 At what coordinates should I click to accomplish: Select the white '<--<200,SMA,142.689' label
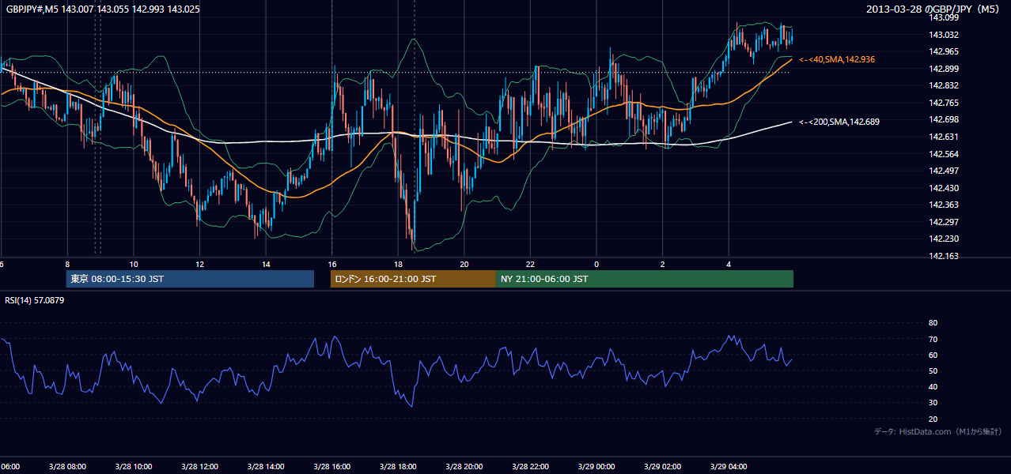point(839,122)
